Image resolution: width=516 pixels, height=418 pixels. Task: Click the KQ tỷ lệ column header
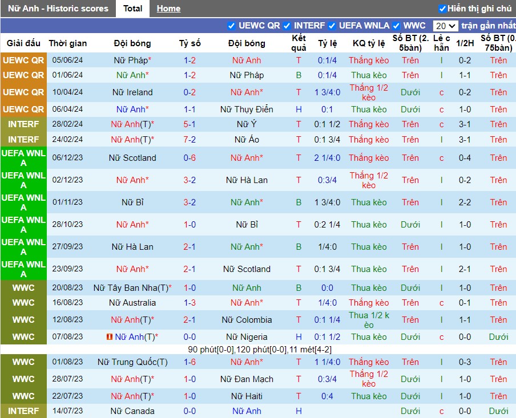(x=369, y=43)
